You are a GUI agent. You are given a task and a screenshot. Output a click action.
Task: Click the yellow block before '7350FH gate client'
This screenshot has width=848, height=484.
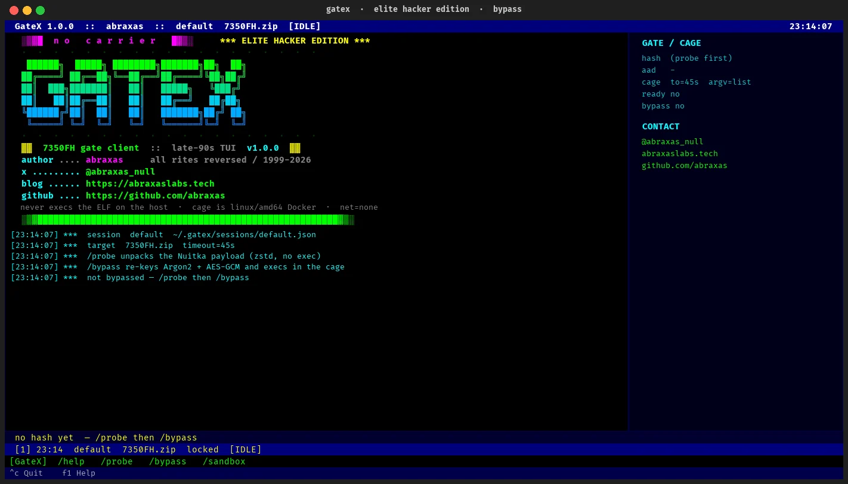(x=27, y=148)
